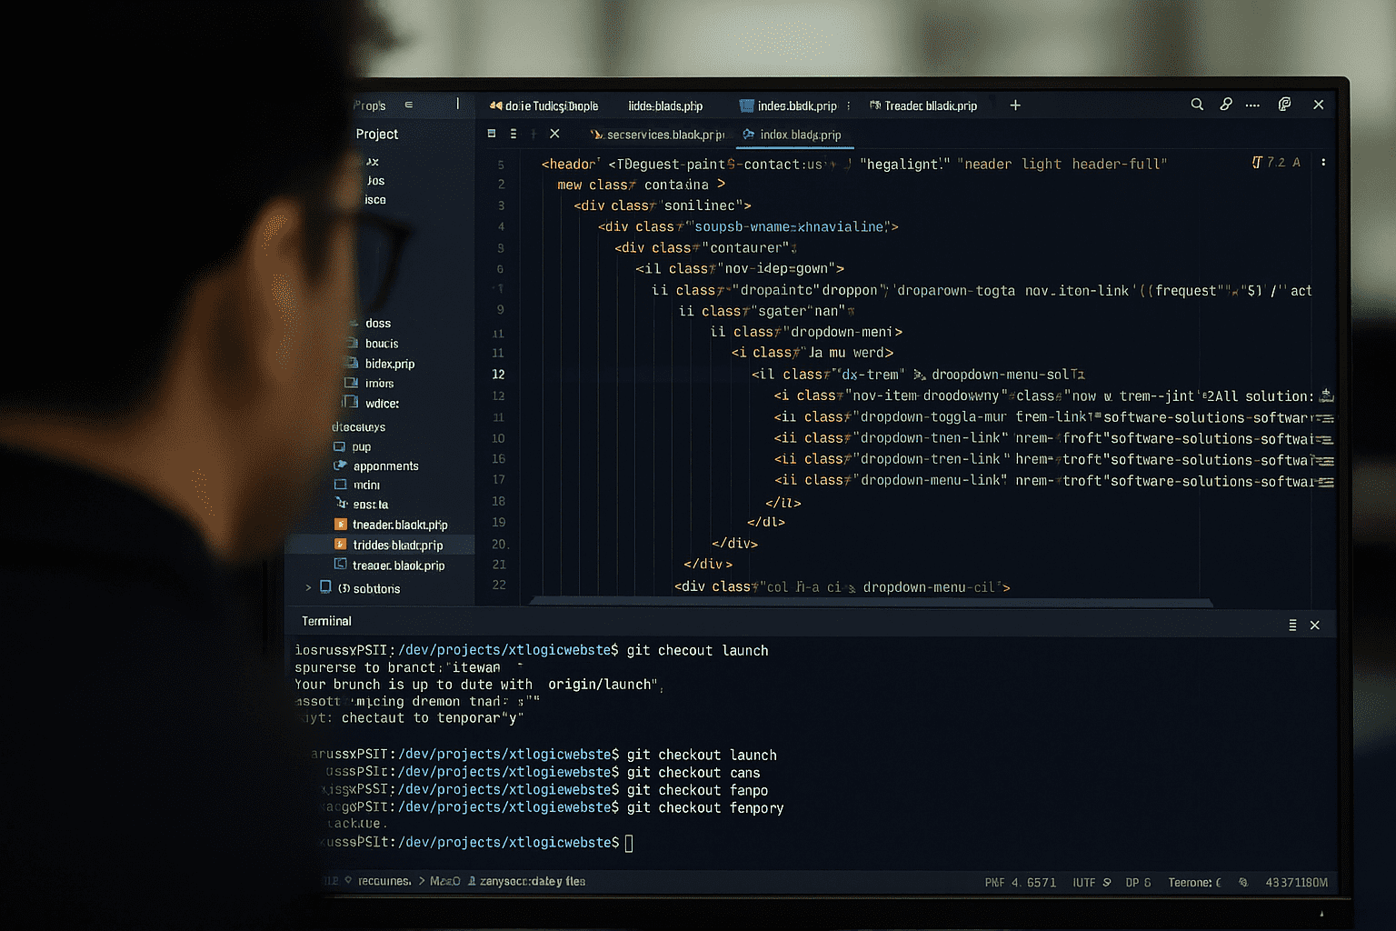Click the IUTF encoding in status bar
The image size is (1396, 931).
point(1083,882)
